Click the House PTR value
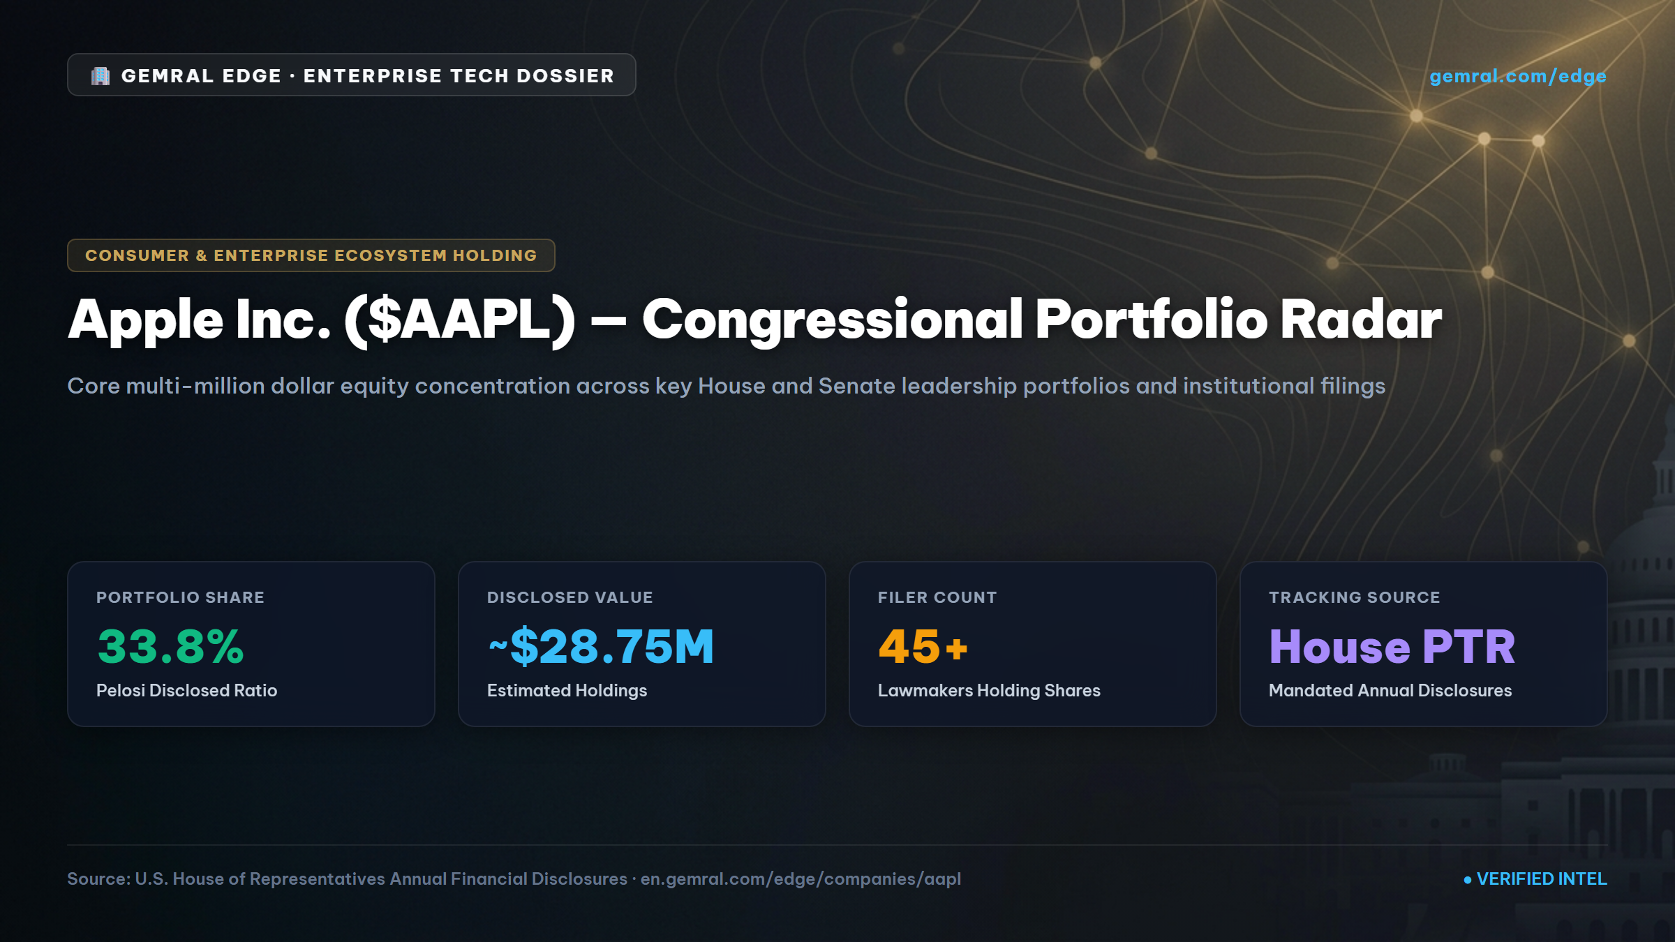Viewport: 1675px width, 942px height. (1392, 646)
